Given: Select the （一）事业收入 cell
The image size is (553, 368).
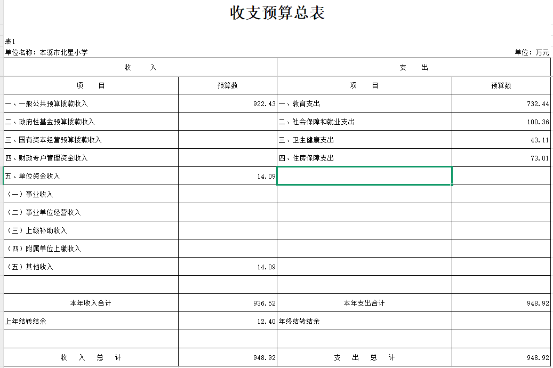Looking at the screenshot, I should 91,194.
